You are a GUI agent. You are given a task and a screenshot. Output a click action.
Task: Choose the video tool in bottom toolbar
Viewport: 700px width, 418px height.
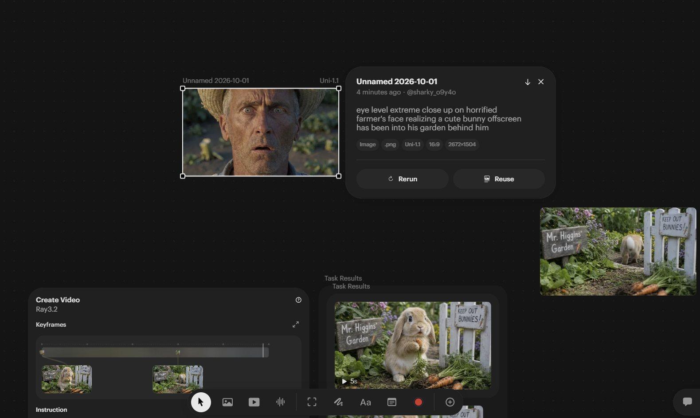(x=254, y=402)
